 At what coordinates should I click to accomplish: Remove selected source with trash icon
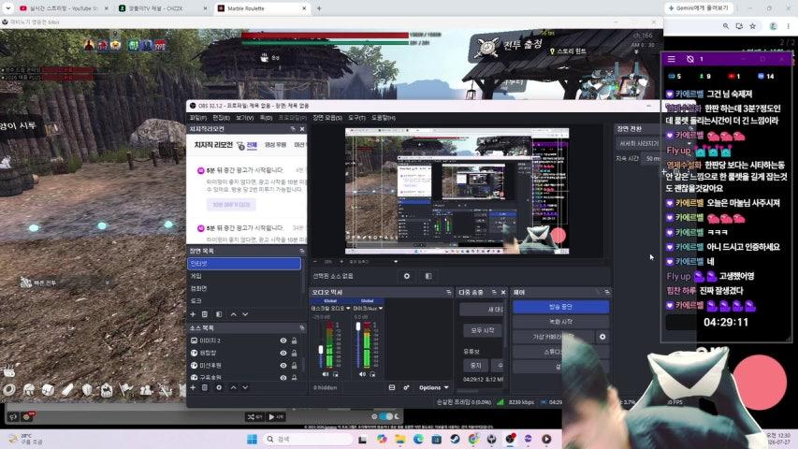(205, 387)
